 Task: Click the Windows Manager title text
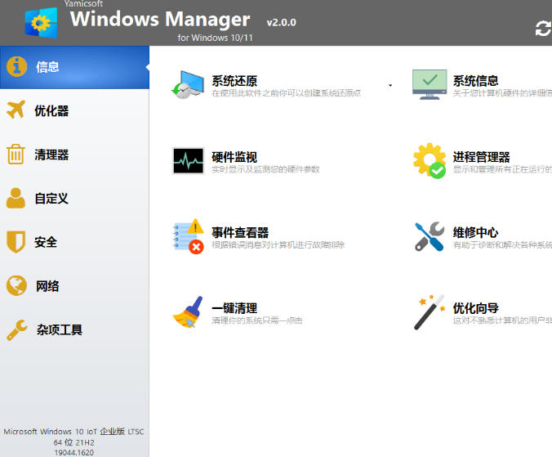160,20
